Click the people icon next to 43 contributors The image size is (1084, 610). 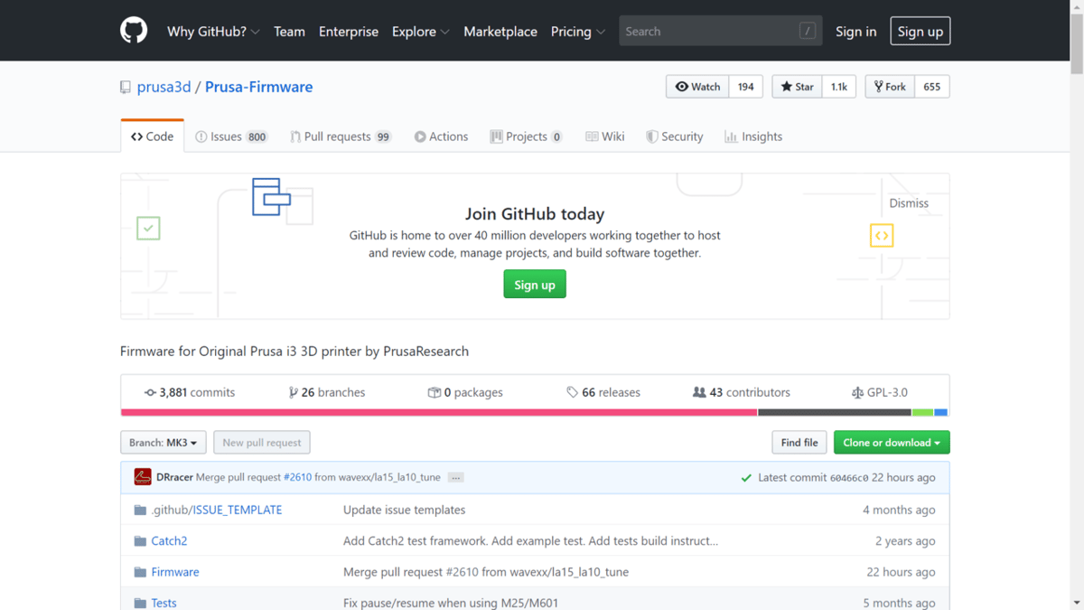699,392
